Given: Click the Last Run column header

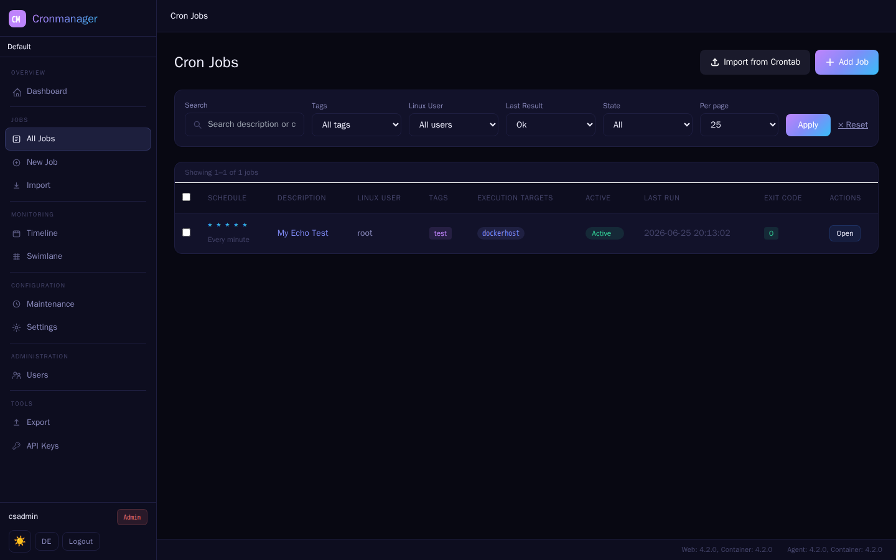Looking at the screenshot, I should pyautogui.click(x=661, y=198).
